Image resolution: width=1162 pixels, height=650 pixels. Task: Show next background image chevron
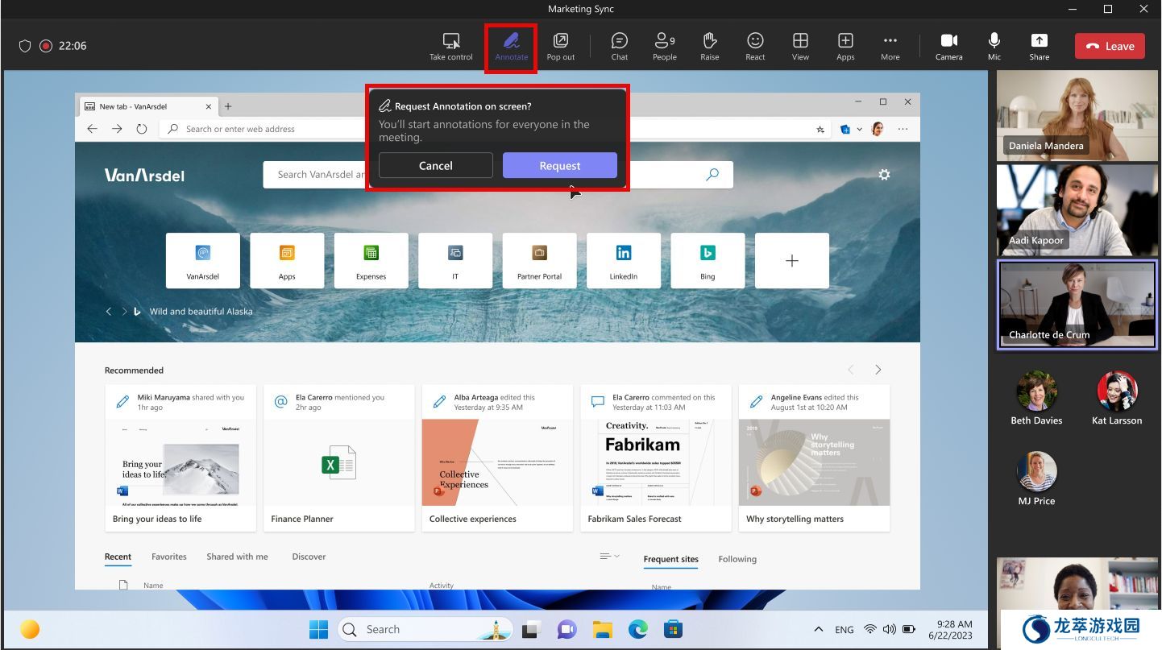coord(124,311)
